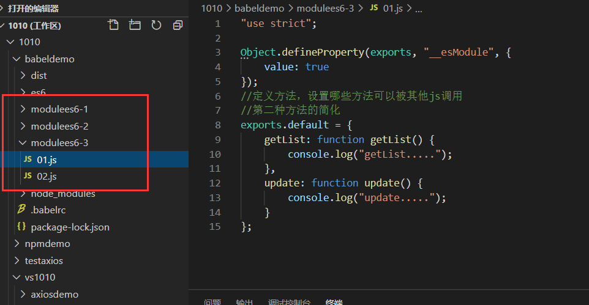Select the modulees6-3 folder name
Viewport: 589px width, 305px height.
click(59, 142)
